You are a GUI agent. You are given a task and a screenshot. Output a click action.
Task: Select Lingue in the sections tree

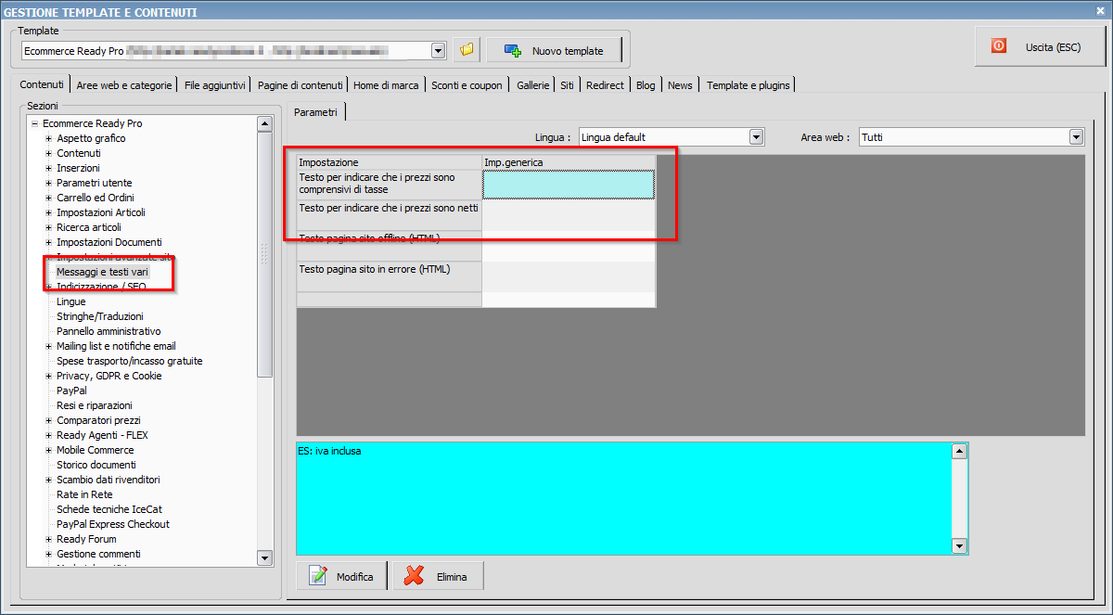tap(70, 301)
